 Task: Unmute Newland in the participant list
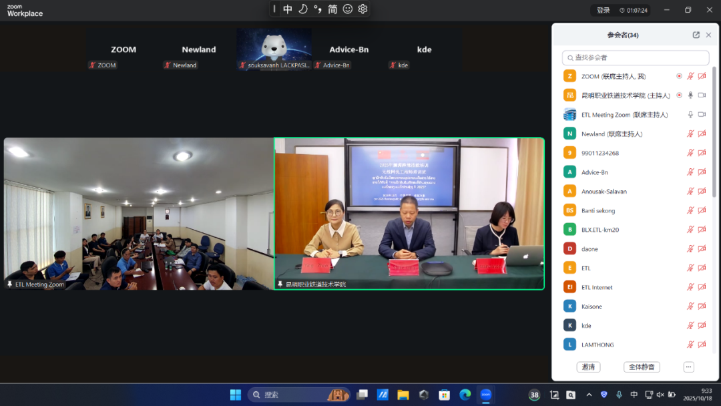click(691, 134)
